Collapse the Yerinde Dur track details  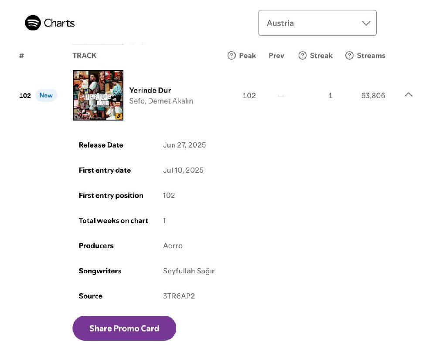pyautogui.click(x=409, y=94)
